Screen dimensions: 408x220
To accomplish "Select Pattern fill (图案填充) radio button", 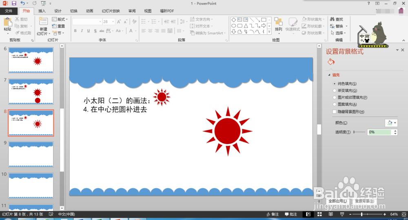I will click(335, 104).
